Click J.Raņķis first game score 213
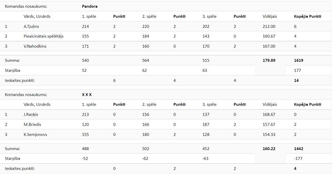The width and height of the screenshot is (332, 174). click(85, 115)
